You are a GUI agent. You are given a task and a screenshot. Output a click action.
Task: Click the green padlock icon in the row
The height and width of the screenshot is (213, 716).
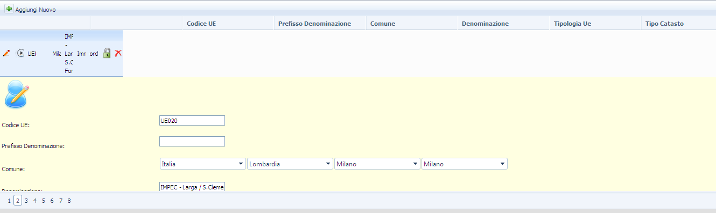[107, 53]
